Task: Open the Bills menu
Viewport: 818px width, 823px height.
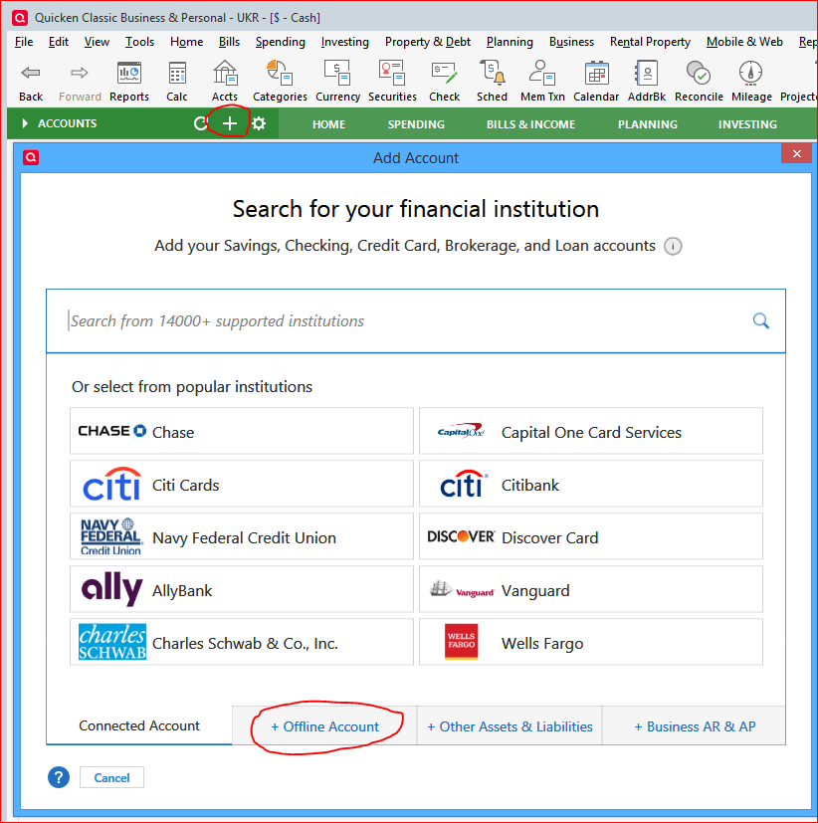Action: coord(229,42)
